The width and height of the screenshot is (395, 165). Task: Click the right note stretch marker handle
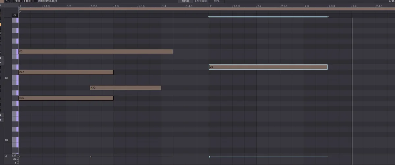(328, 17)
